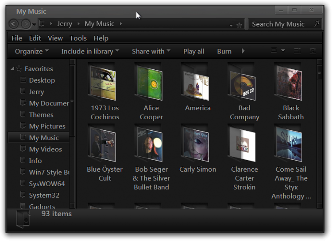Toggle the preview pane button
Viewport: 332px width, 241px height.
tap(297, 51)
